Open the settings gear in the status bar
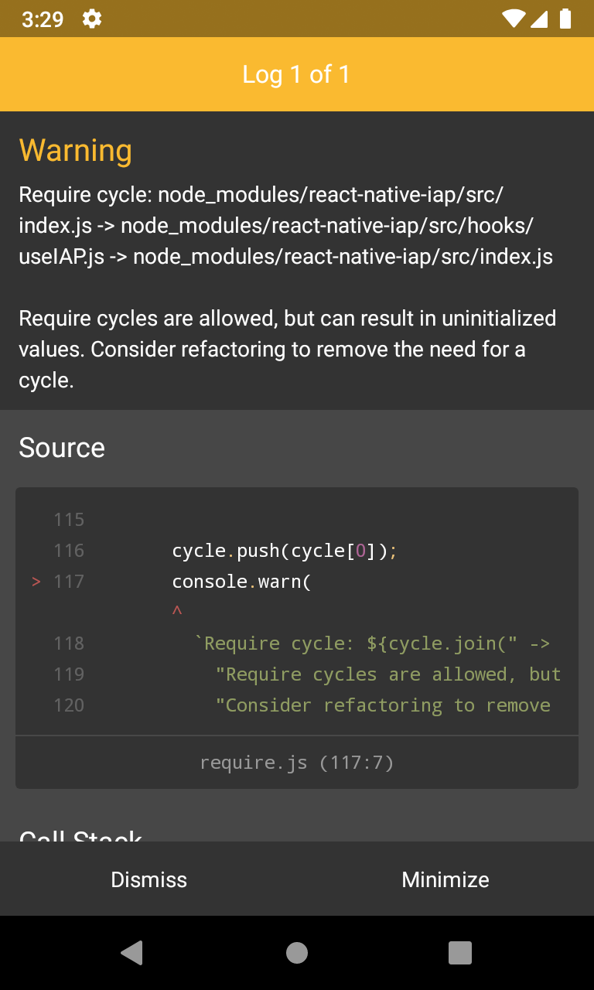The height and width of the screenshot is (990, 594). click(91, 19)
